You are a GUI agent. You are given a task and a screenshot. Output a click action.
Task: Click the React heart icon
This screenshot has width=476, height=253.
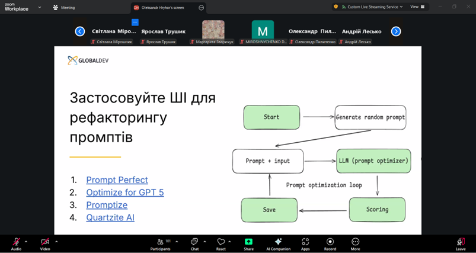pos(221,242)
